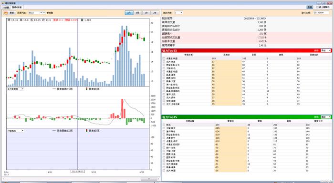Image resolution: width=334 pixels, height=183 pixels.
Task: Click the sold amount 292 in first seller row
Action: point(275,125)
